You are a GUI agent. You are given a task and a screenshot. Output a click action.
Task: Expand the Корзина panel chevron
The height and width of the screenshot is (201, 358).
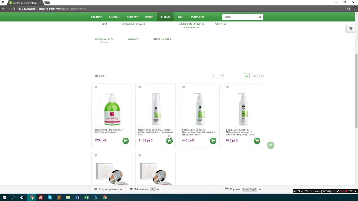coord(260,189)
